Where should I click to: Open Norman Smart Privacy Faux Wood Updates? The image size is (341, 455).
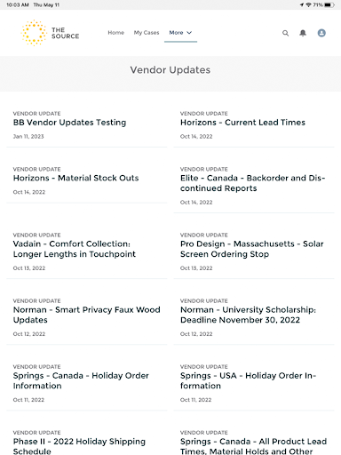(x=87, y=315)
